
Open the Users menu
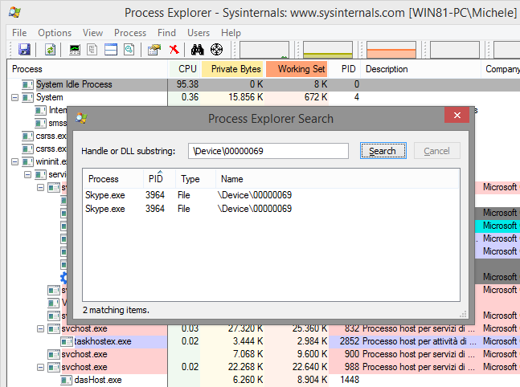click(x=199, y=33)
